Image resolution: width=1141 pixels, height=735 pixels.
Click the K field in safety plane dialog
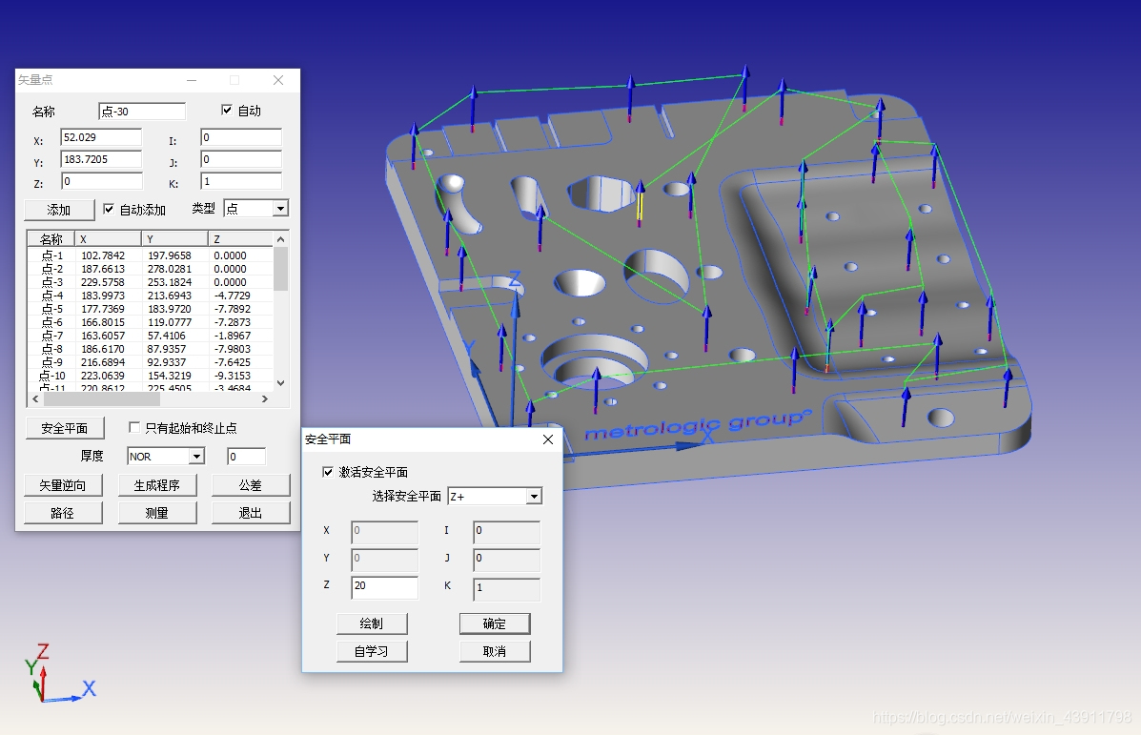point(506,589)
